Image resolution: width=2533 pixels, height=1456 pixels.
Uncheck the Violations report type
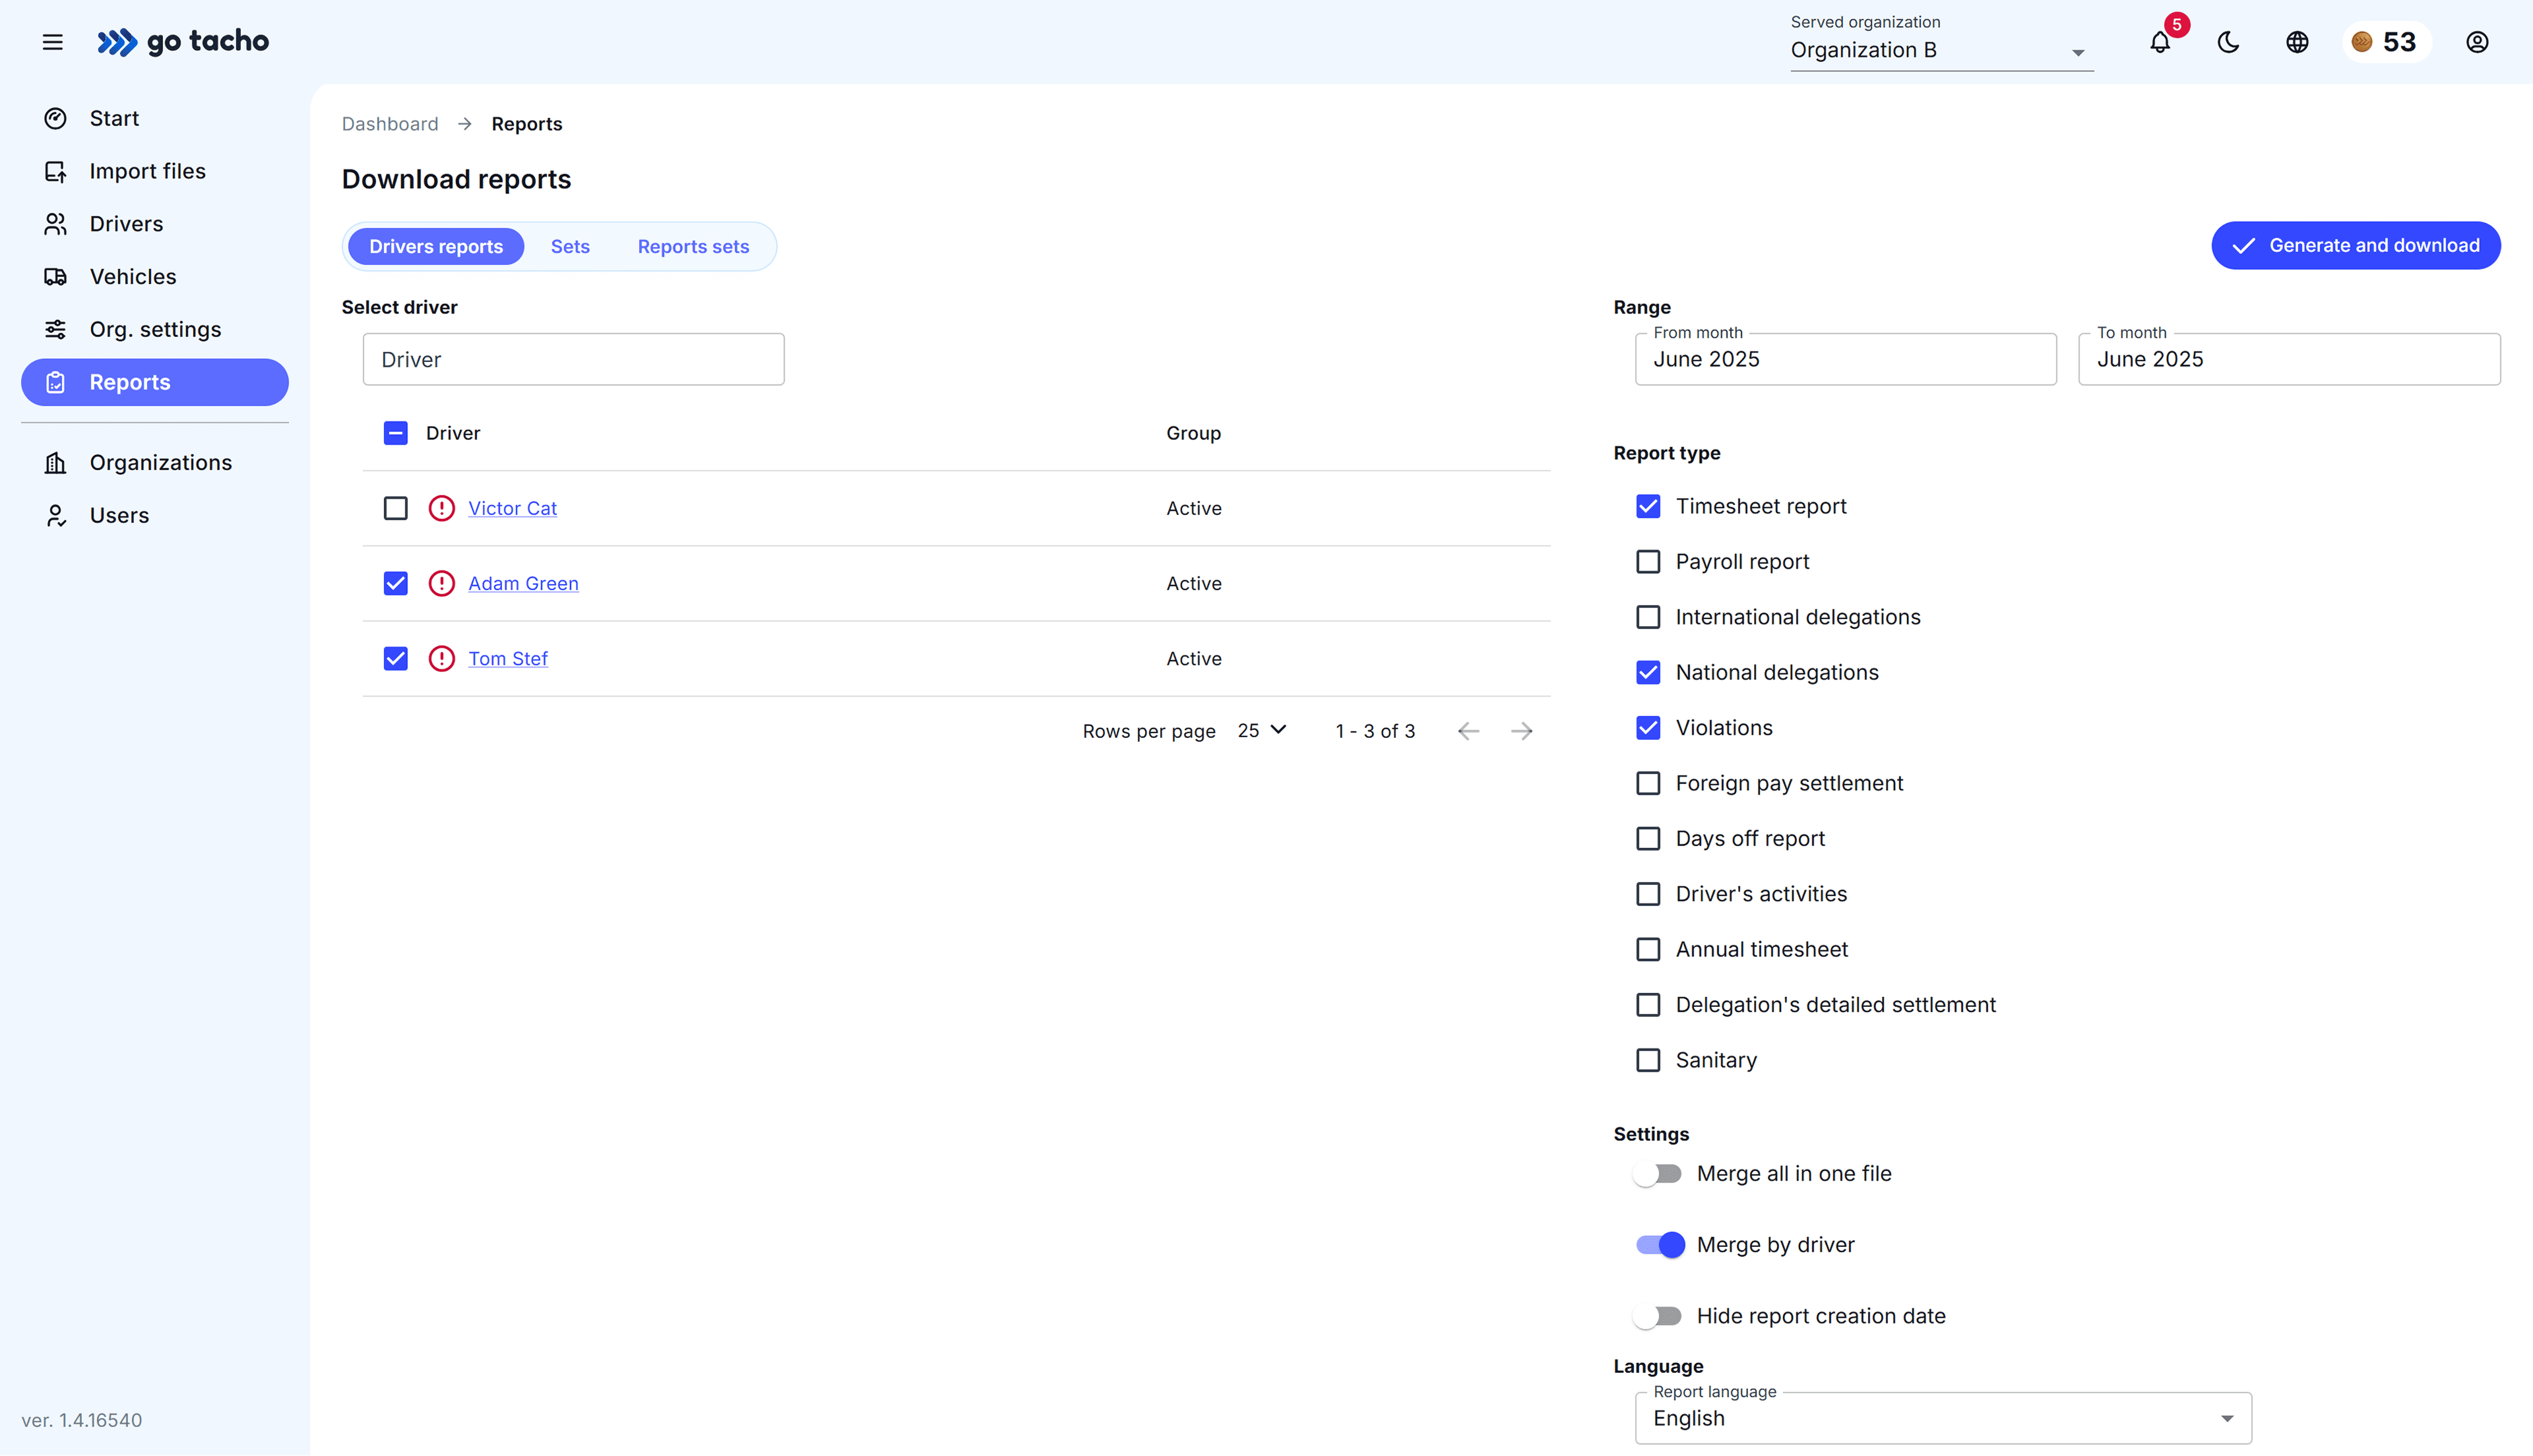pos(1648,727)
